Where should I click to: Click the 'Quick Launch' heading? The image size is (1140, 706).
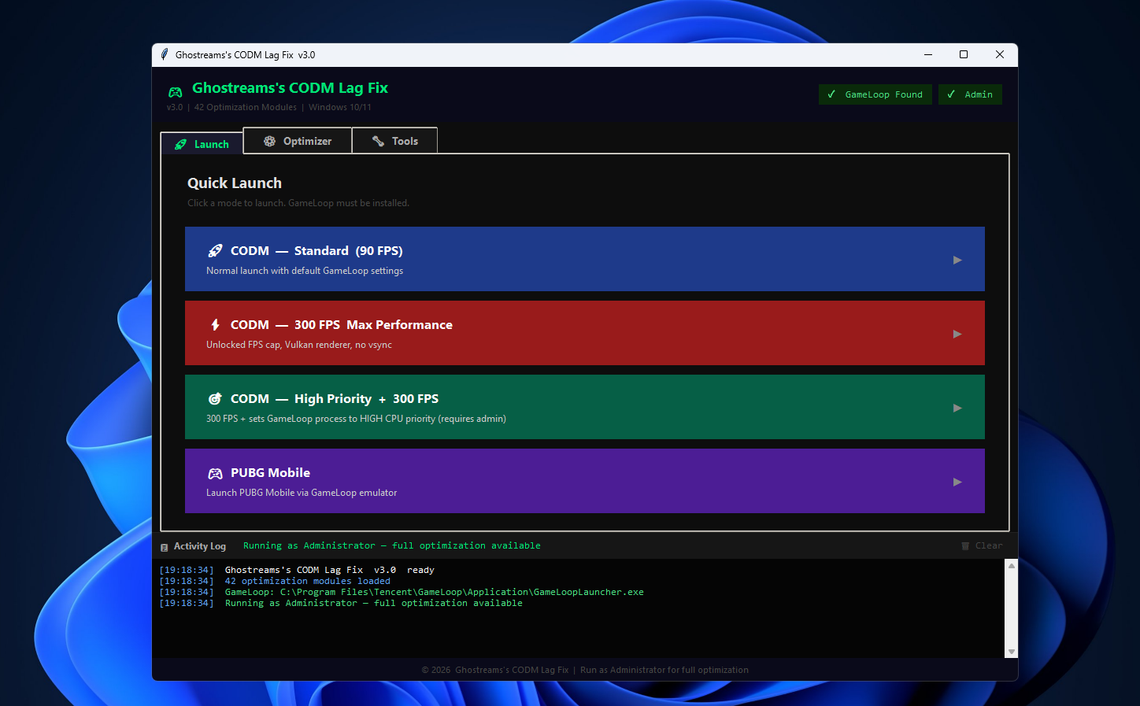click(235, 183)
